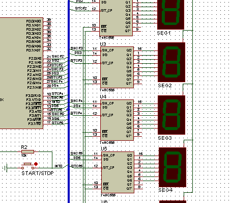Select the microcontroller chip body

click(x=21, y=73)
